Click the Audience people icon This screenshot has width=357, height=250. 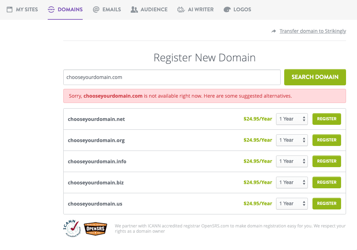tap(134, 10)
